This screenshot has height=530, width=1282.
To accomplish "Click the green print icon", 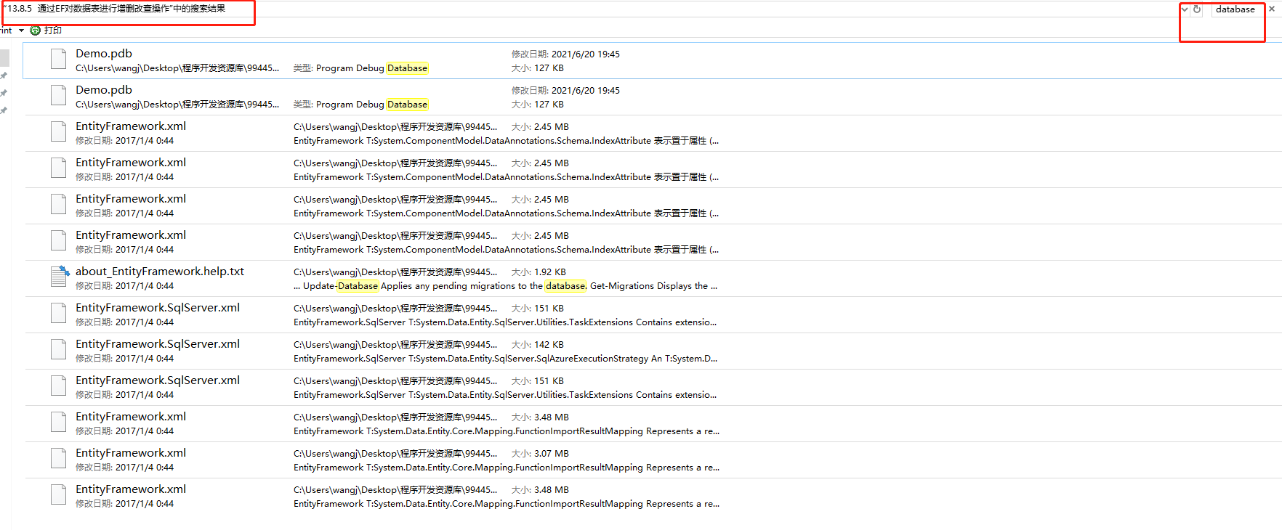I will (x=35, y=30).
